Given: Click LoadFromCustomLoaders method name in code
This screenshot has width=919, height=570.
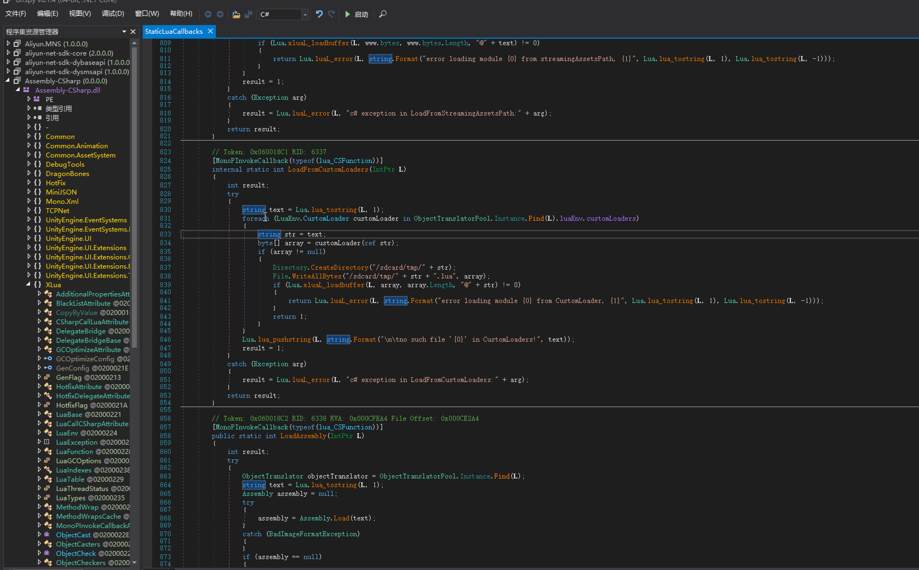Looking at the screenshot, I should click(328, 169).
